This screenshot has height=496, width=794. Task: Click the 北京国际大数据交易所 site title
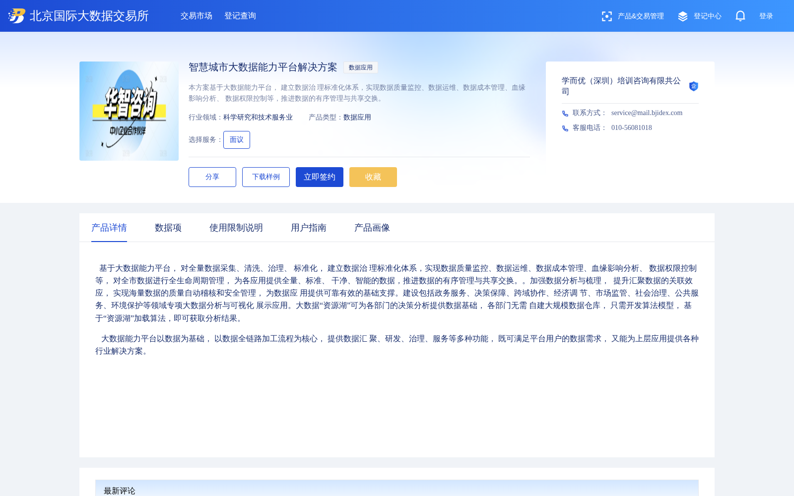pos(89,16)
